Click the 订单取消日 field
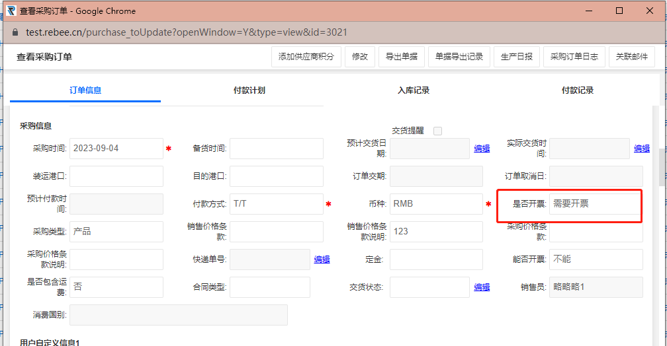The width and height of the screenshot is (667, 346). click(596, 176)
